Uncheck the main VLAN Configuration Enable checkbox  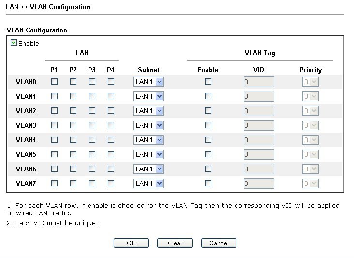click(14, 43)
